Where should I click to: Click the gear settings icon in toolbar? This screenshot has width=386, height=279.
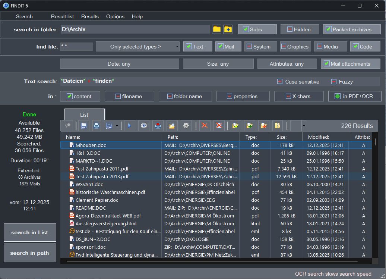click(x=186, y=126)
